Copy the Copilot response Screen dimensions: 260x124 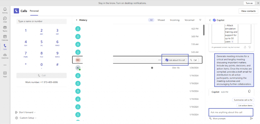pyautogui.click(x=250, y=91)
